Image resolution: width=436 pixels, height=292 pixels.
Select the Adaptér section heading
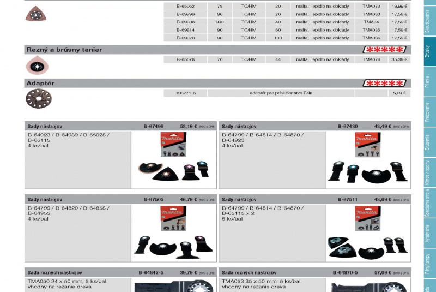click(x=40, y=83)
